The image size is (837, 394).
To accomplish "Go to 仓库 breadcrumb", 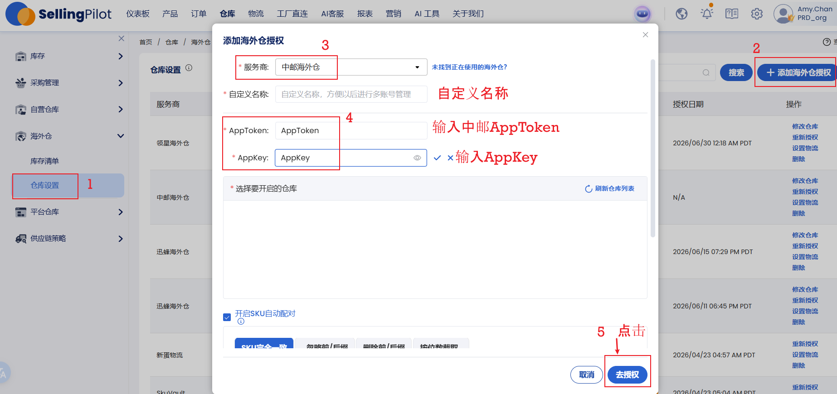I will click(172, 42).
